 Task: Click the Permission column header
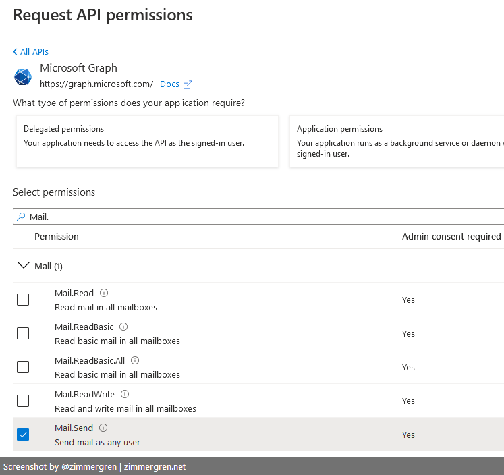click(x=57, y=237)
